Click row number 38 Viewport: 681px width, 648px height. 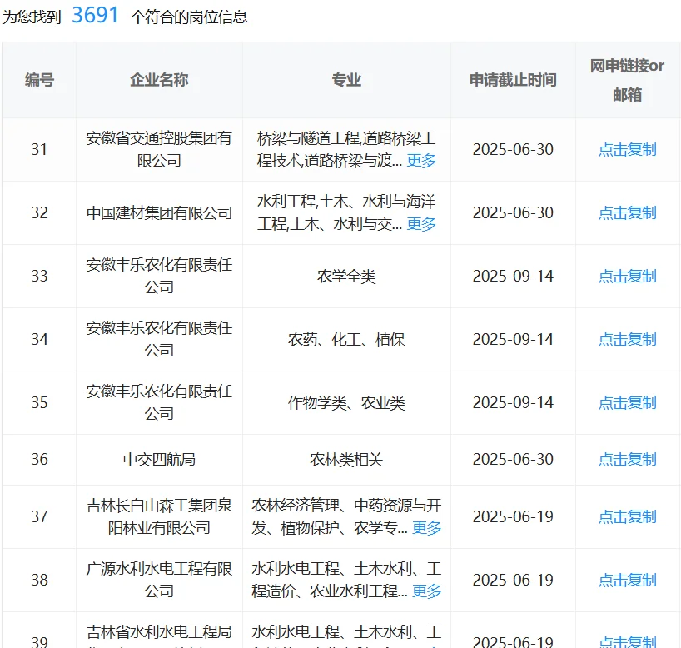pos(39,581)
